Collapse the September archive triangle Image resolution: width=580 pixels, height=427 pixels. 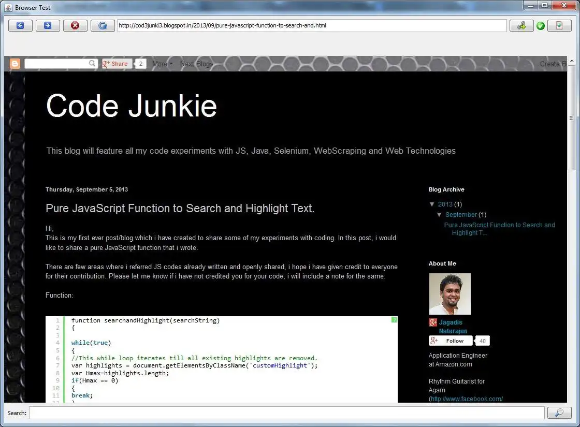click(x=440, y=214)
